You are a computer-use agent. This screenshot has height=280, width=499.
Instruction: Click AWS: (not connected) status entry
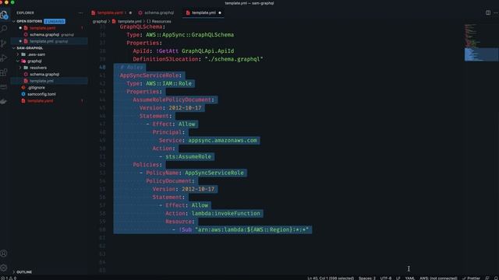tap(438, 278)
